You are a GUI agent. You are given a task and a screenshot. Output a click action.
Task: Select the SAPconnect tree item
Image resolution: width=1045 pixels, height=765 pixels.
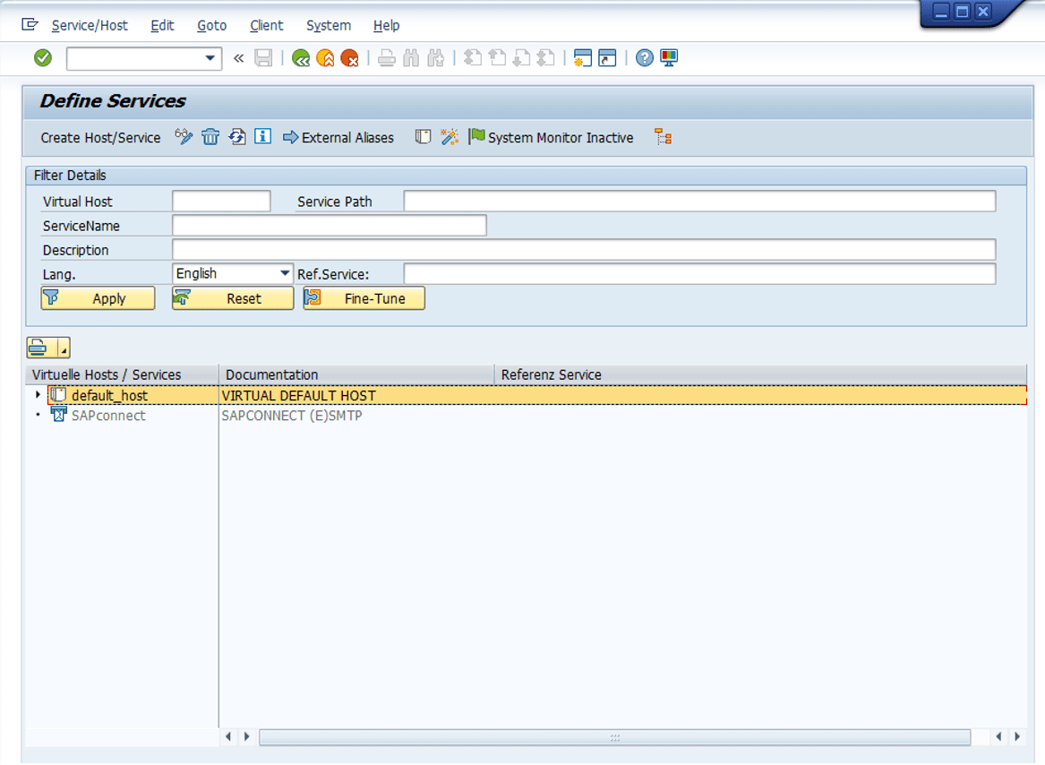coord(108,416)
